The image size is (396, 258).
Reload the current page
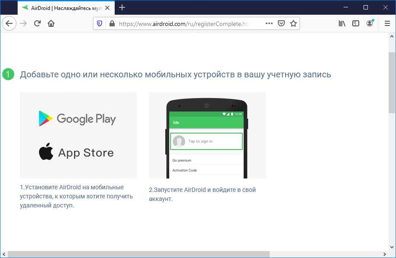click(x=37, y=24)
